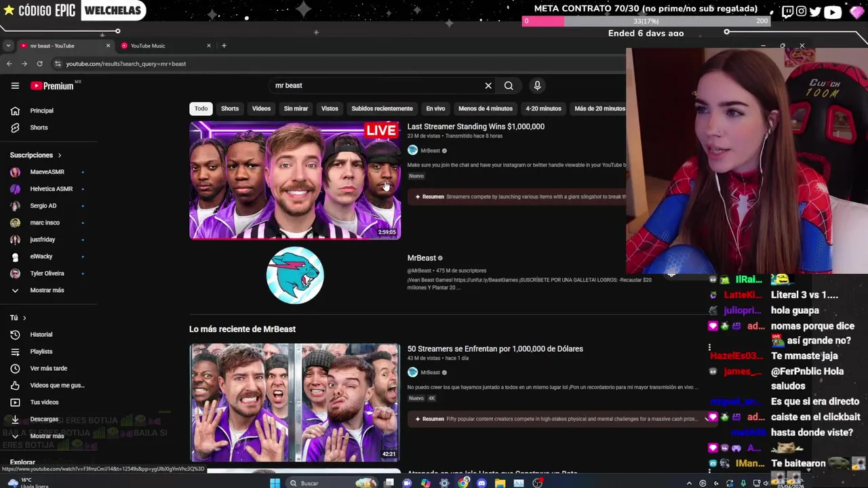This screenshot has width=868, height=488.
Task: Click the YouTube Premium logo
Action: pyautogui.click(x=52, y=85)
